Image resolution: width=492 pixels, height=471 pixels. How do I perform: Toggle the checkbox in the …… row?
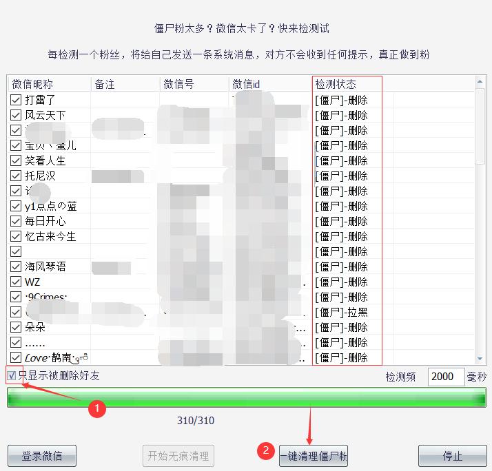pyautogui.click(x=16, y=342)
